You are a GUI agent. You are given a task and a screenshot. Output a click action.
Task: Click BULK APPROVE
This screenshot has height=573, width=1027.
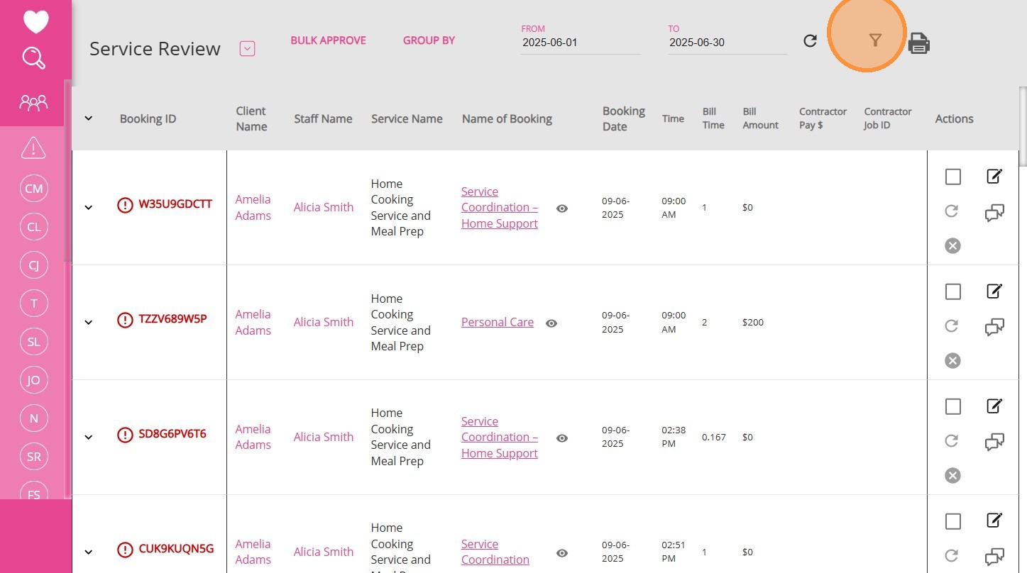point(328,40)
